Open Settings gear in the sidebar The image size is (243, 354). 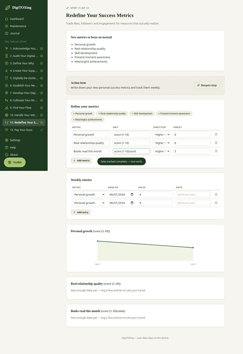coord(6,140)
